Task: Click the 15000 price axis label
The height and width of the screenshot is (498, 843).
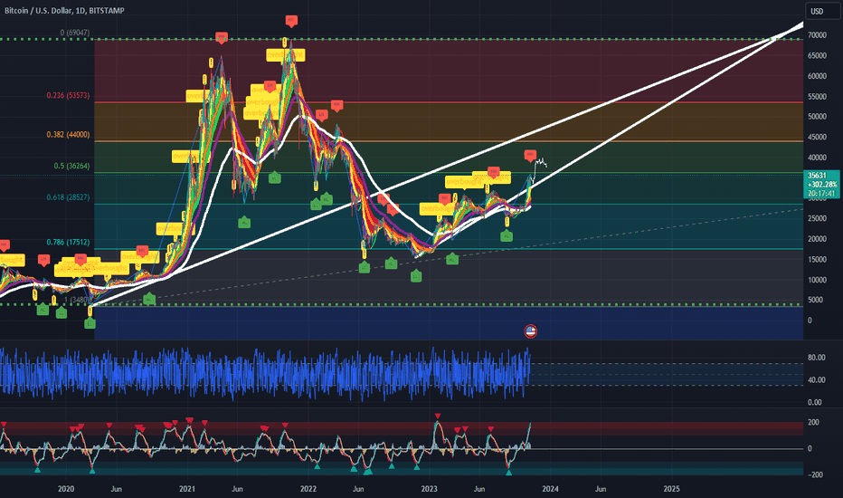Action: click(x=817, y=259)
